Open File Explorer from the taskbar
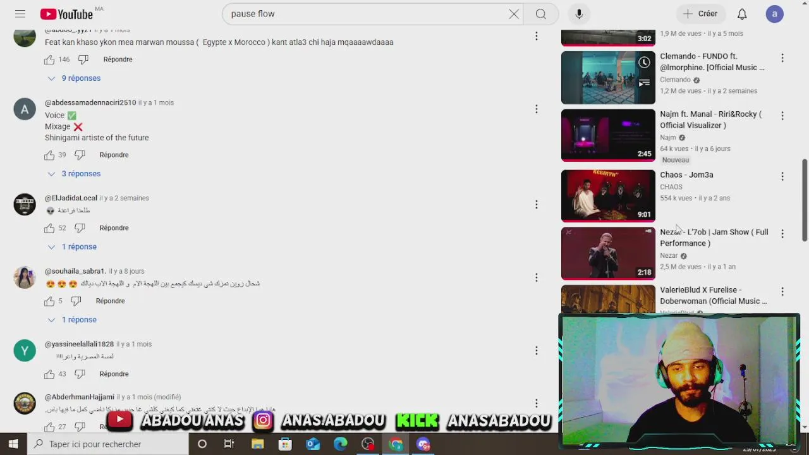 [x=257, y=444]
